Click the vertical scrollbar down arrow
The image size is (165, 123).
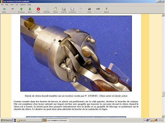(x=163, y=116)
